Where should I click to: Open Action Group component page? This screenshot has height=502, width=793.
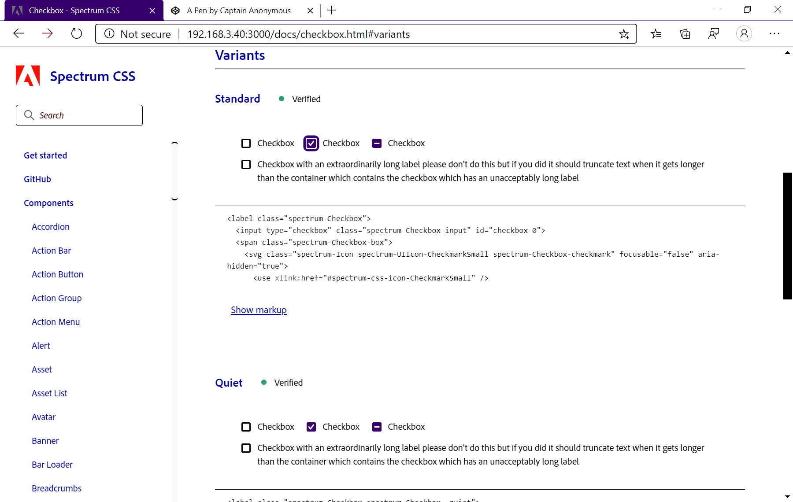56,298
